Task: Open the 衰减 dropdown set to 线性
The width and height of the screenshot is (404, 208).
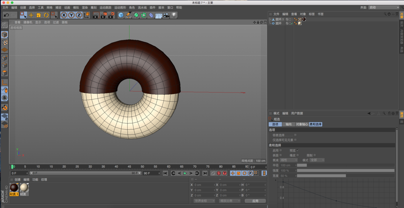Action: (x=289, y=160)
